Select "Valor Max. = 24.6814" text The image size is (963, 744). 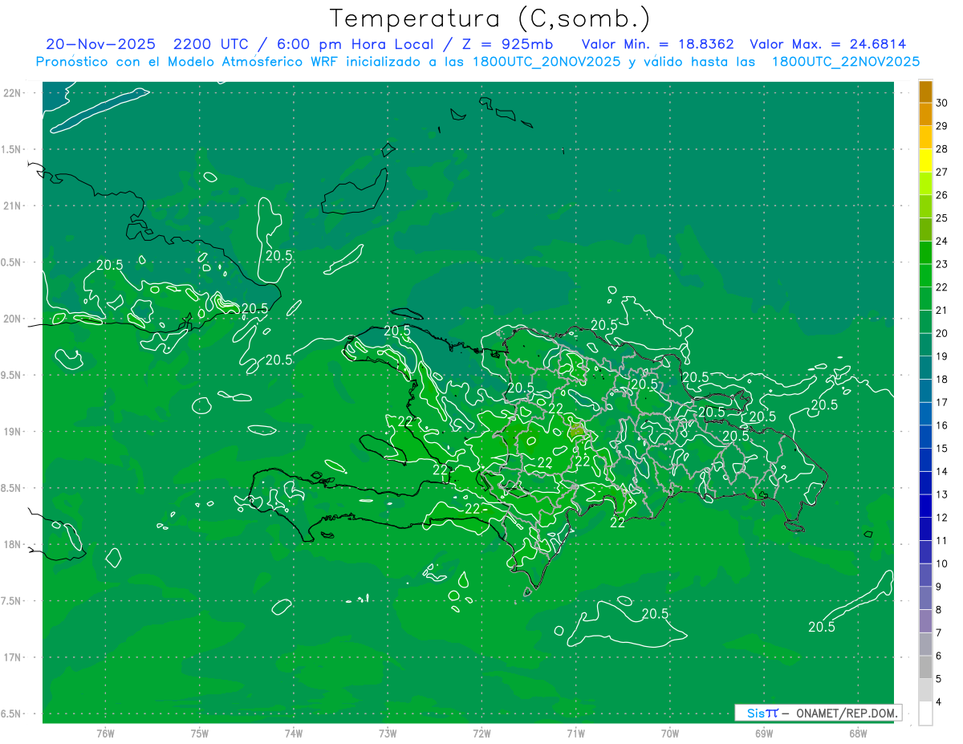[x=827, y=44]
